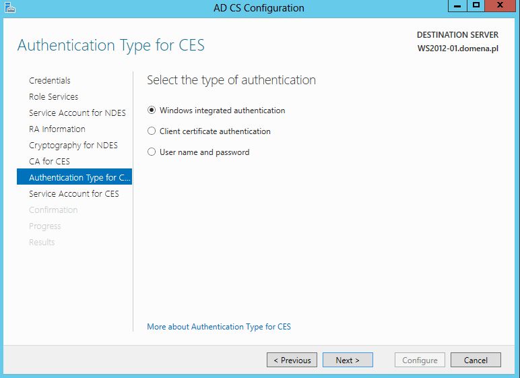This screenshot has height=378, width=520.
Task: Minimize the AD CS Configuration window
Action: tap(457, 5)
